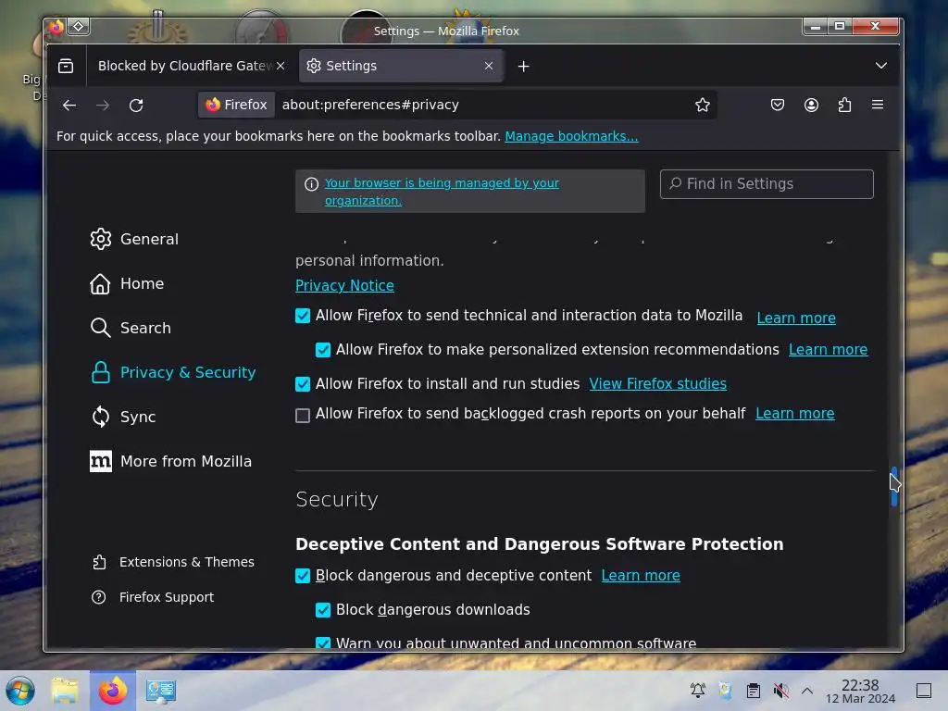The height and width of the screenshot is (711, 948).
Task: Open the Search settings category
Action: [131, 328]
